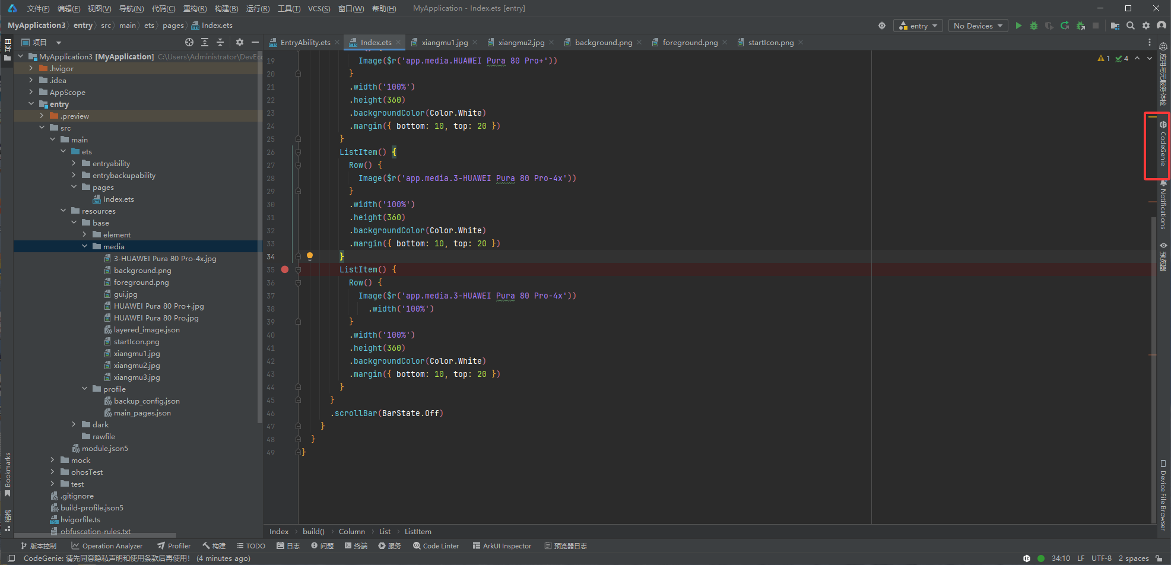This screenshot has height=565, width=1171.
Task: Open the 构建(B) menu
Action: pos(226,8)
